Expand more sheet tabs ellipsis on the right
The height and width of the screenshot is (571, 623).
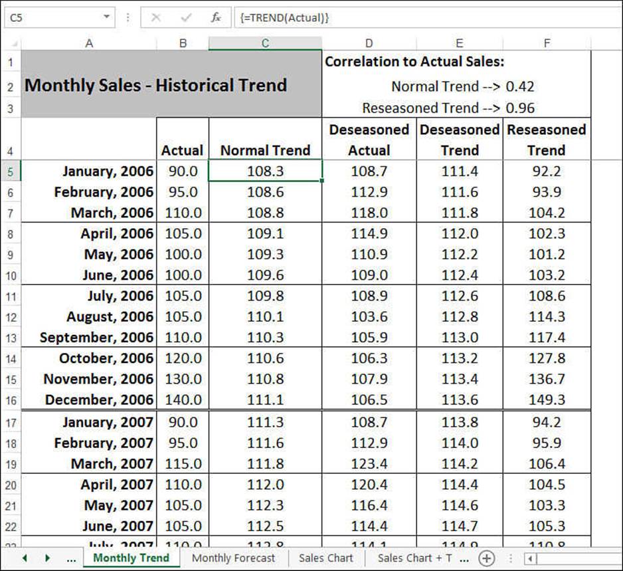click(464, 558)
